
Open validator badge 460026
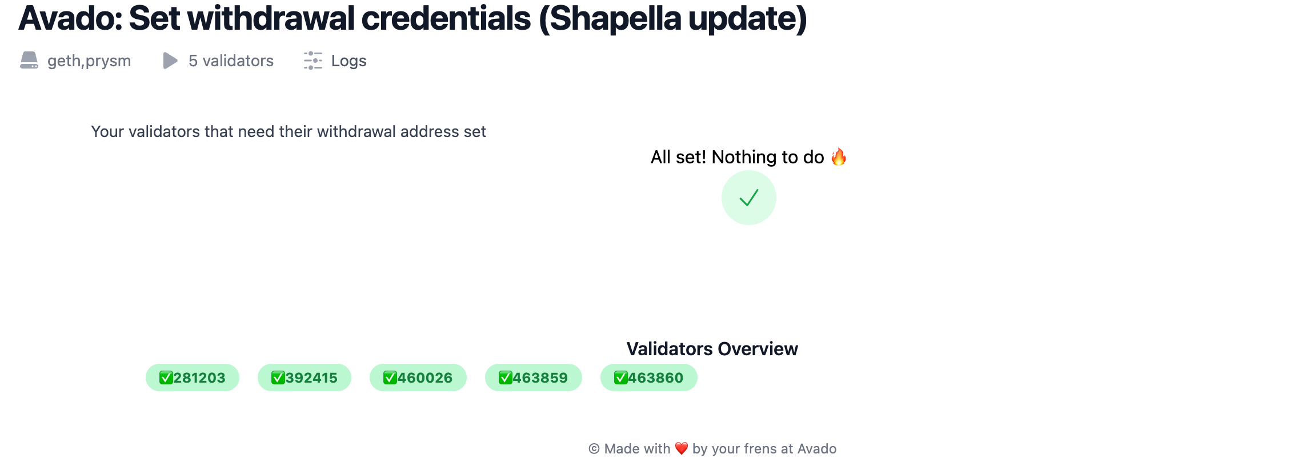coord(418,377)
